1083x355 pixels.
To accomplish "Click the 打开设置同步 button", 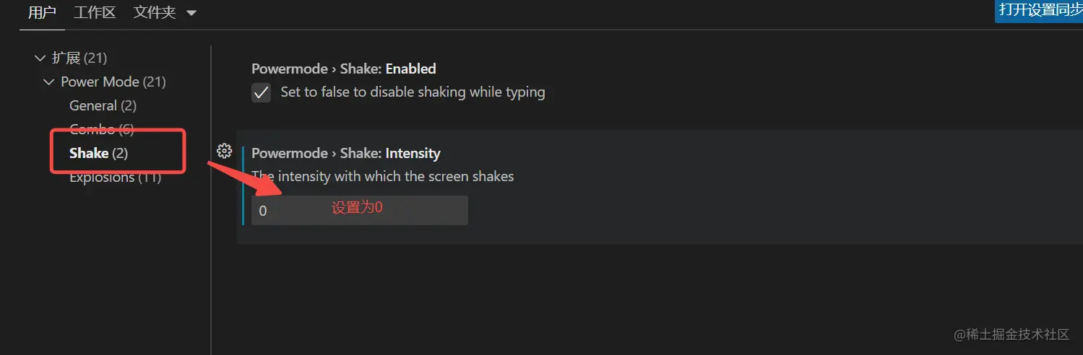I will 1040,10.
